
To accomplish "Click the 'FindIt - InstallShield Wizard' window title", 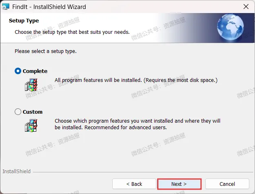I will tap(49, 7).
